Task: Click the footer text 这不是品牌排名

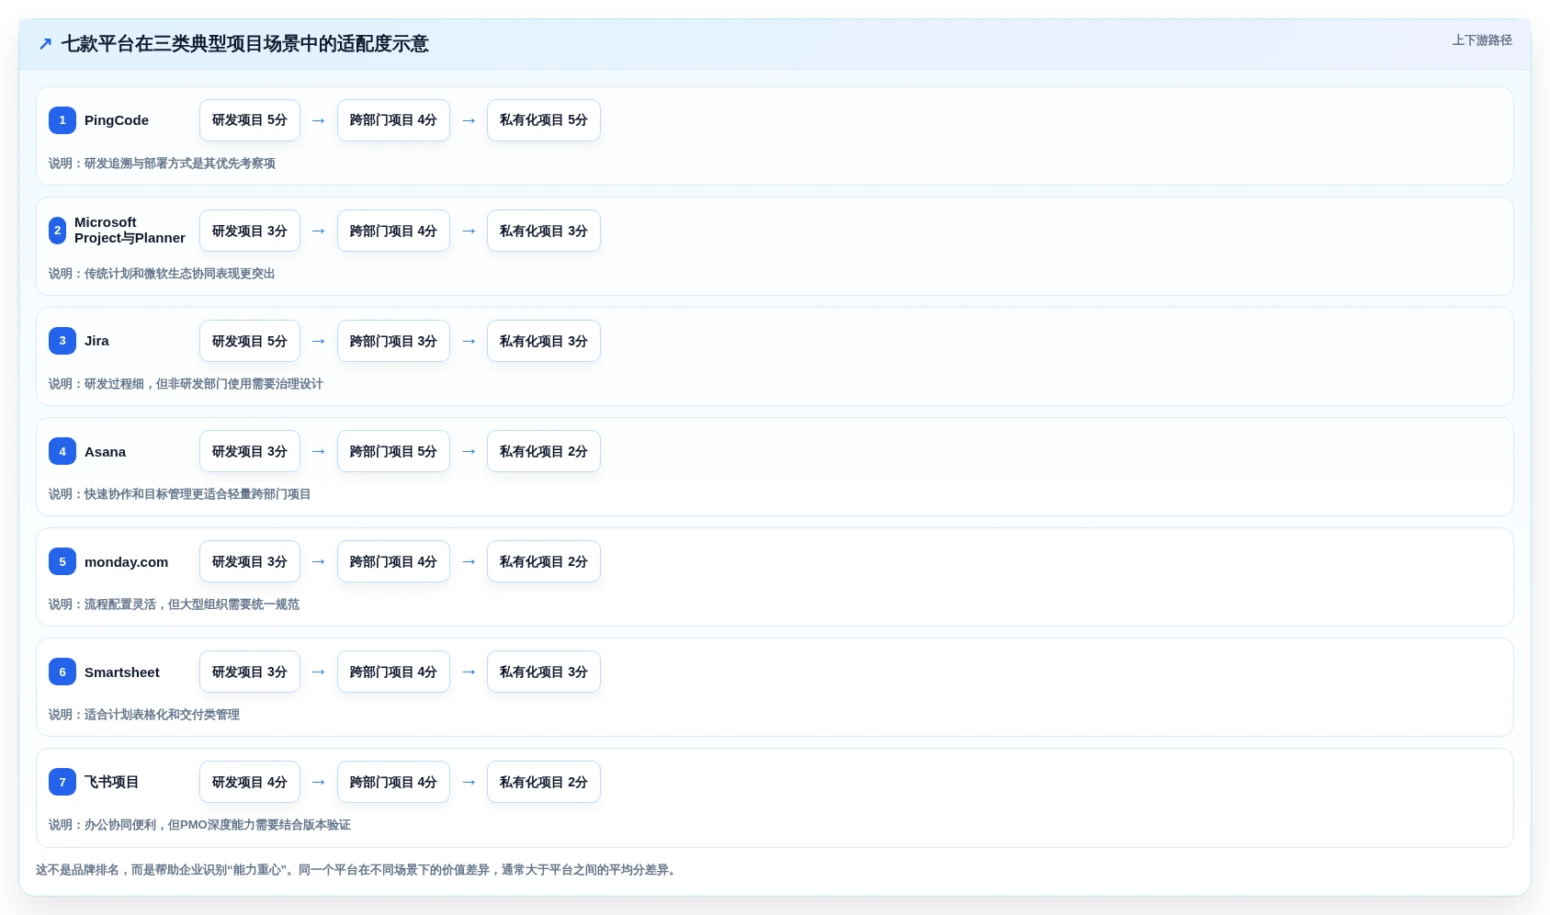Action: click(77, 870)
